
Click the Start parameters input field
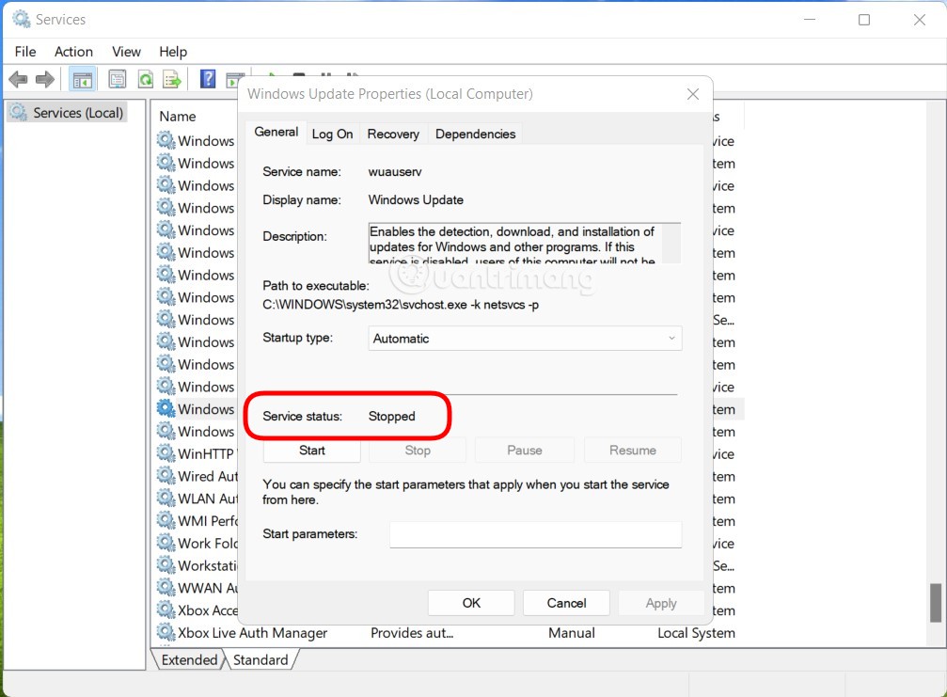[534, 534]
